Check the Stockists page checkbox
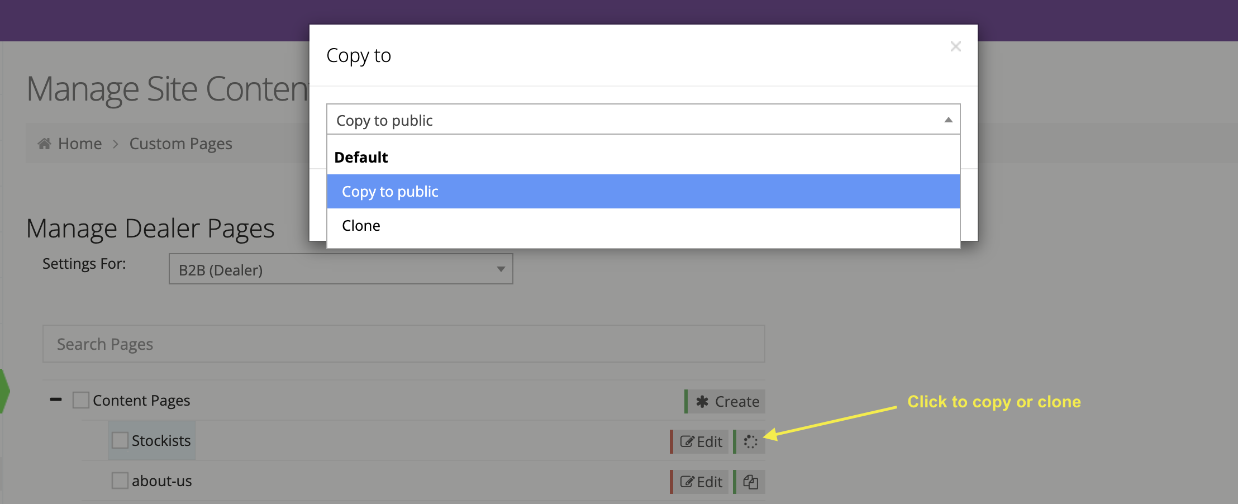1238x504 pixels. tap(120, 440)
